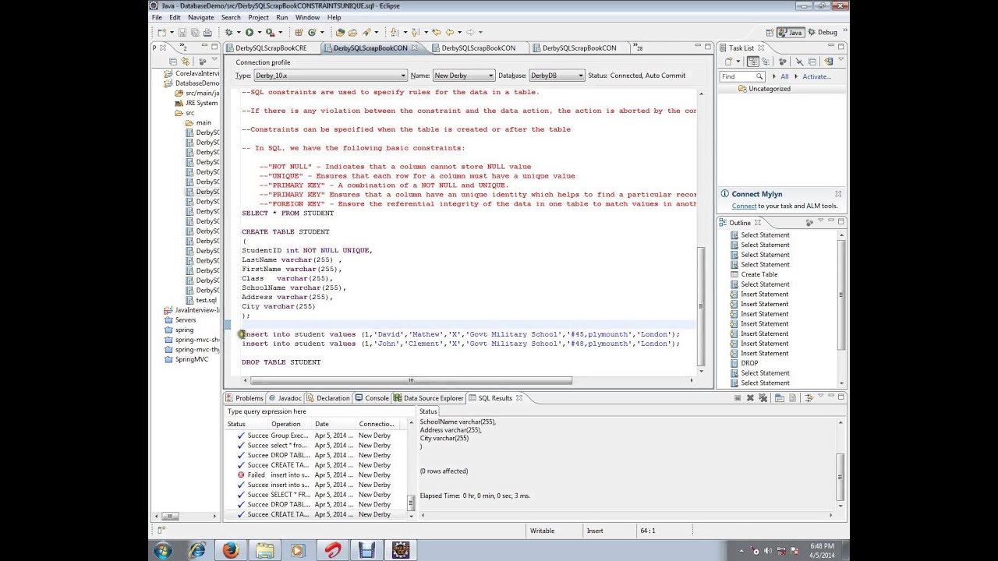Expand the Activate task arrow

795,76
